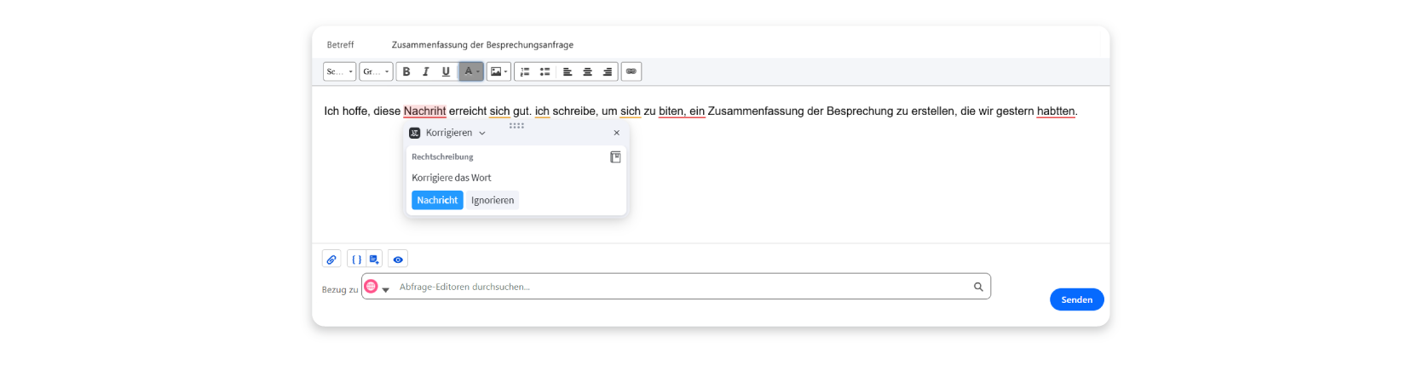Open the insert image dropdown
This screenshot has width=1406, height=376.
click(x=498, y=71)
